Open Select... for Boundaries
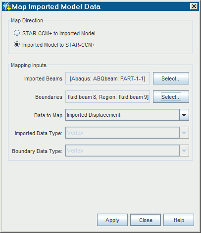This screenshot has height=233, width=201. coord(171,97)
